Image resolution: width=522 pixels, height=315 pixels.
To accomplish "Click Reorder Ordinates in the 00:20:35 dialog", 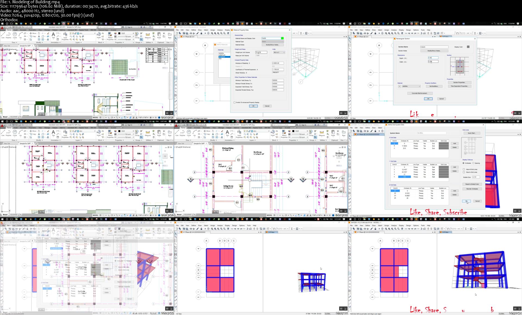I will [472, 189].
